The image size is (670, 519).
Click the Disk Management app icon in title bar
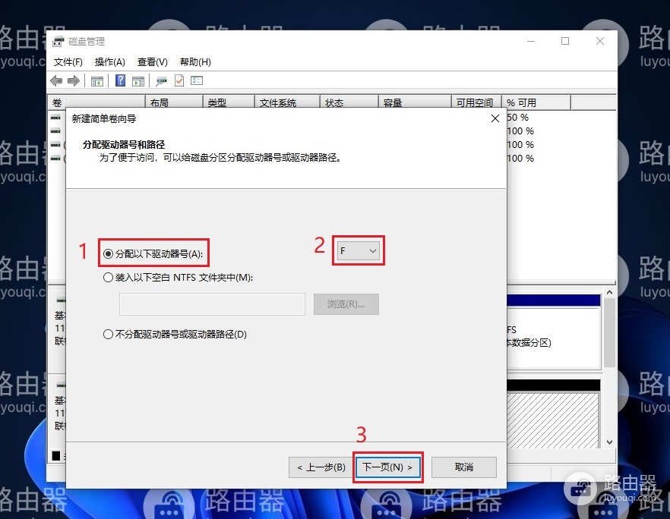click(x=58, y=42)
